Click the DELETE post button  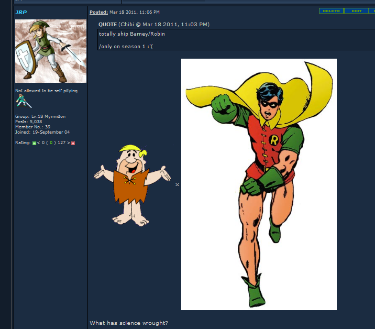click(x=331, y=11)
